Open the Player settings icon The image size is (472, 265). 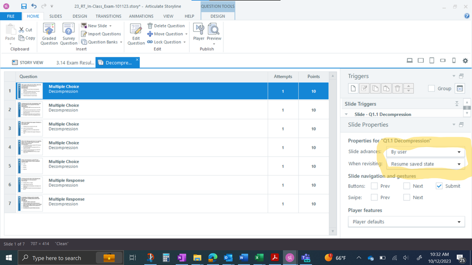199,32
